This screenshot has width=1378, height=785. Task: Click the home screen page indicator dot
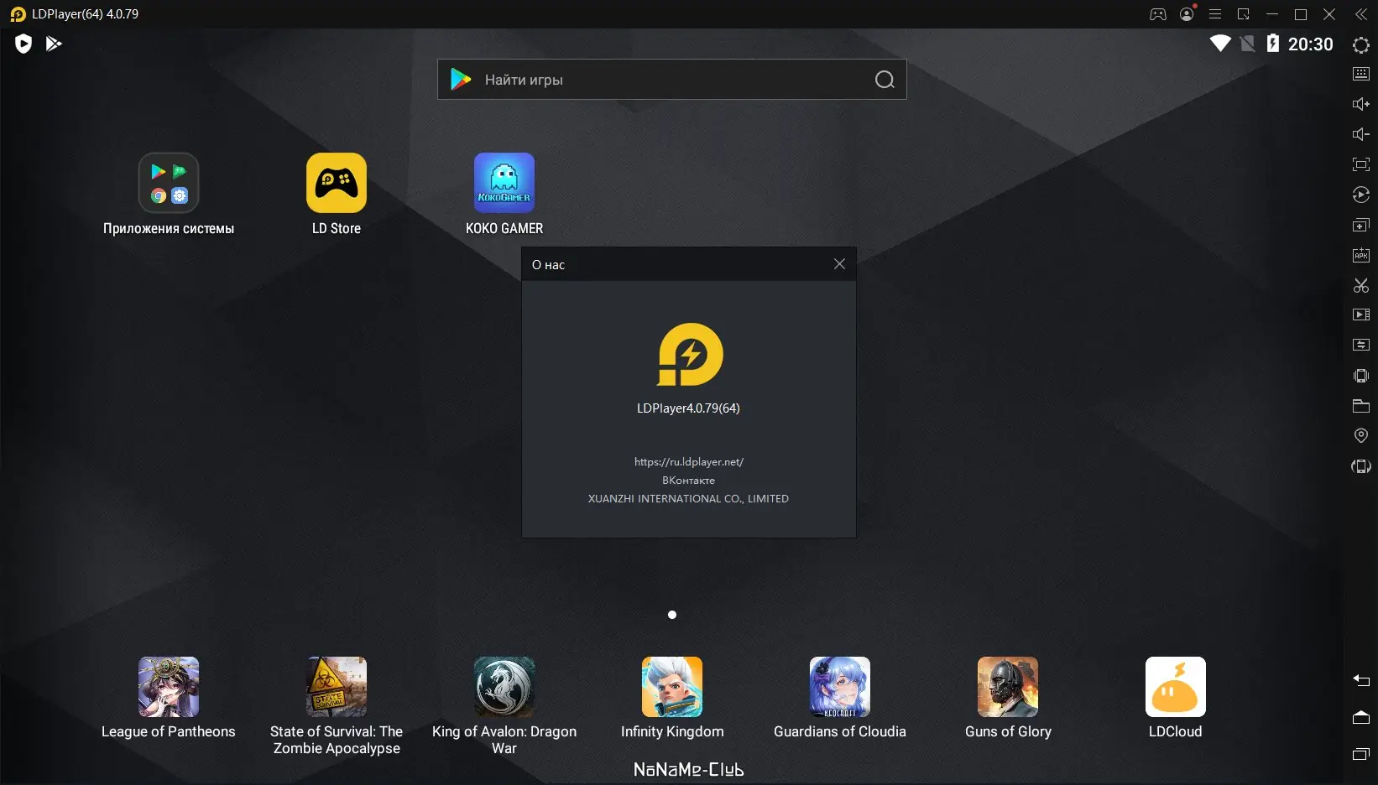coord(672,615)
